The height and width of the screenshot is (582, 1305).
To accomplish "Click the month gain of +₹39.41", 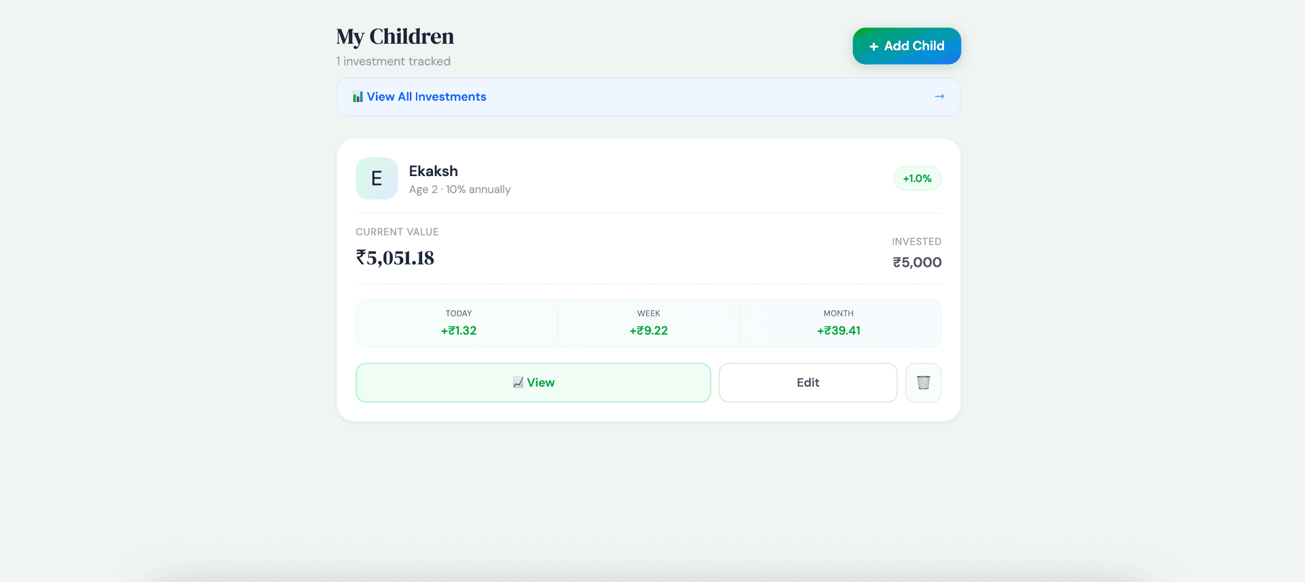I will click(839, 331).
